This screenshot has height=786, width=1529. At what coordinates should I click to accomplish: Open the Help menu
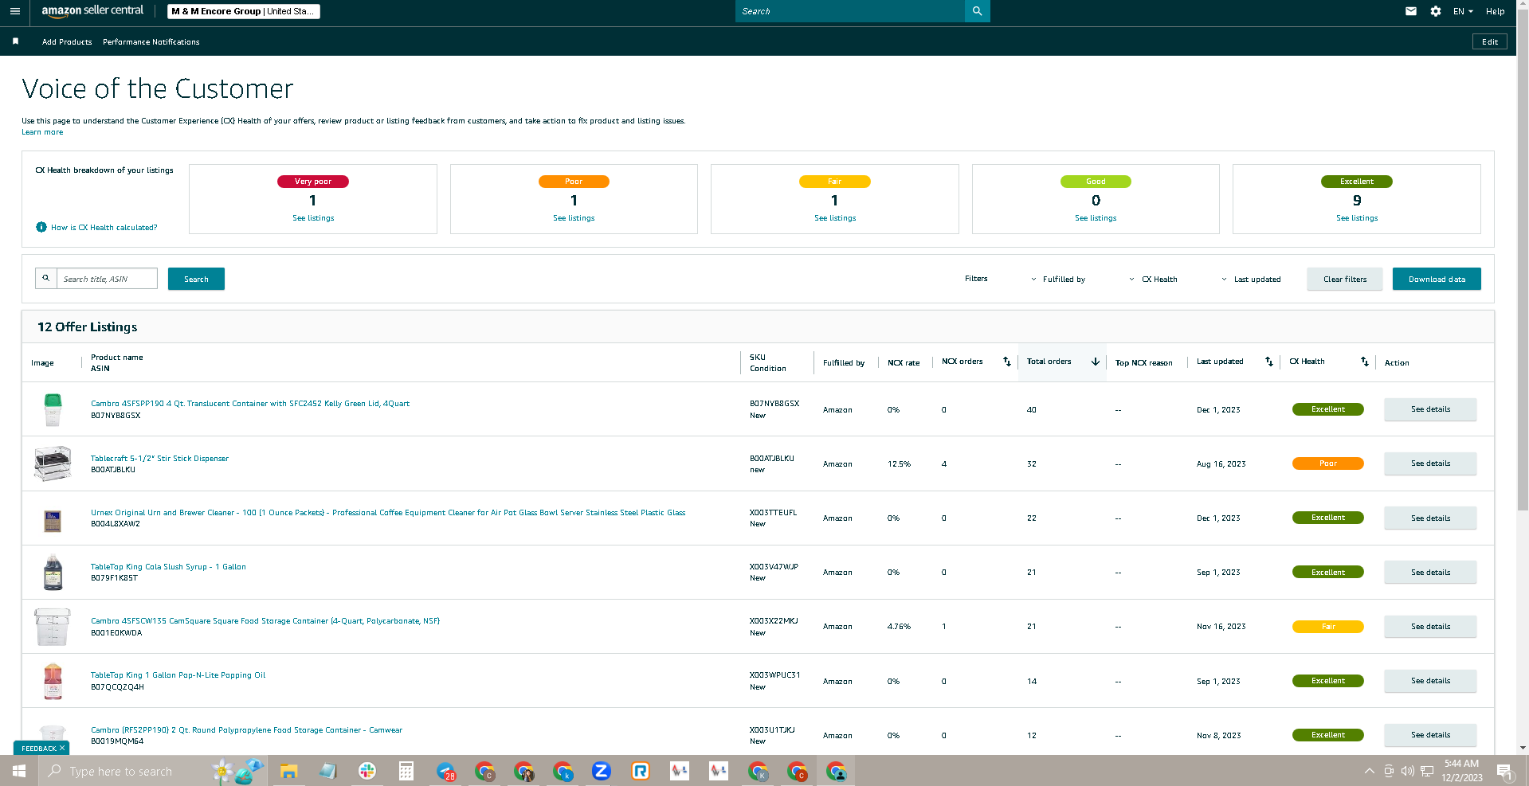coord(1496,11)
